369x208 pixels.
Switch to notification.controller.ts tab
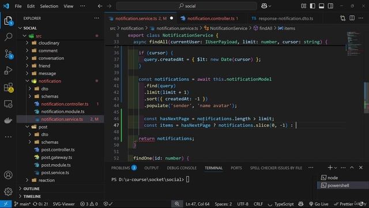210,18
